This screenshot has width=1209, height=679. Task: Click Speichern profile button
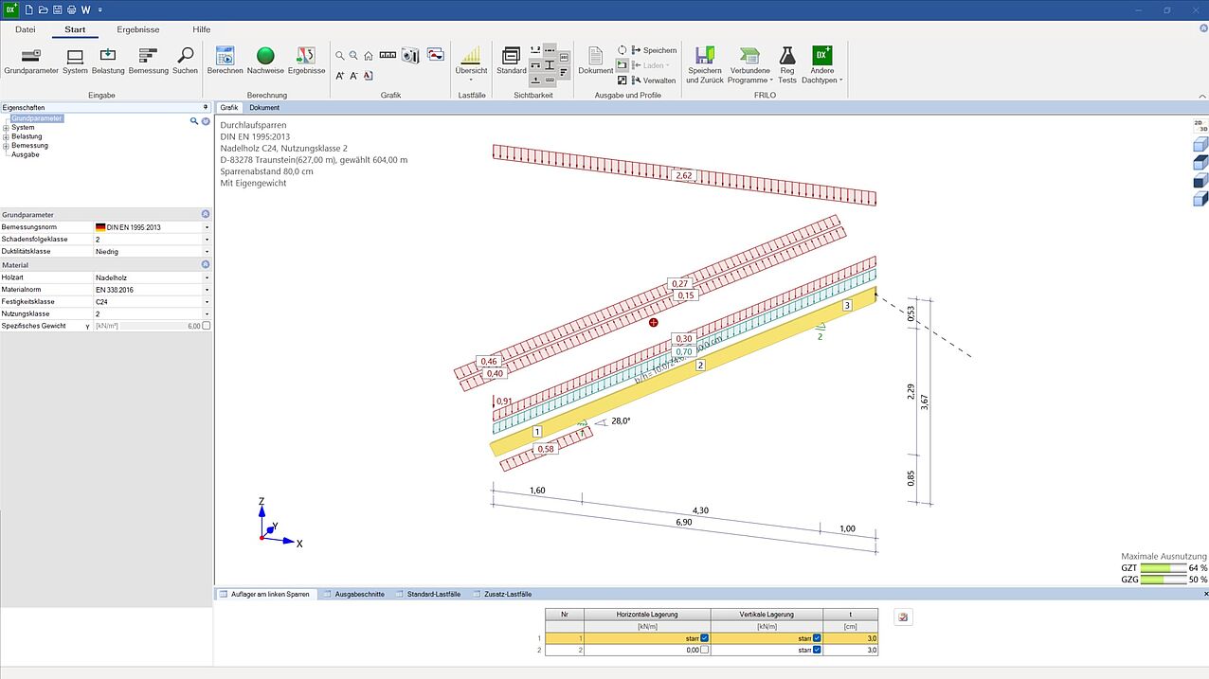654,50
